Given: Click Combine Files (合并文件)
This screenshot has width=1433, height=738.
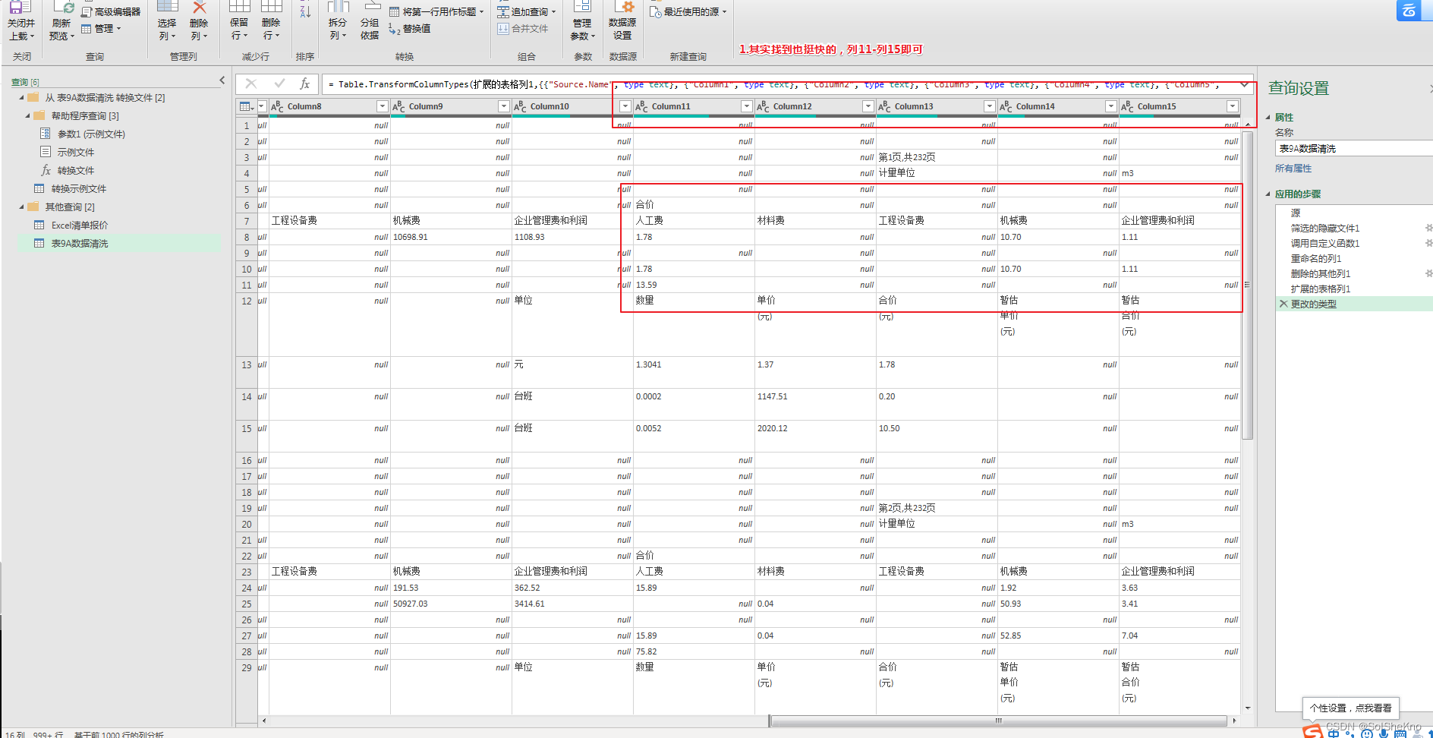Looking at the screenshot, I should click(522, 29).
